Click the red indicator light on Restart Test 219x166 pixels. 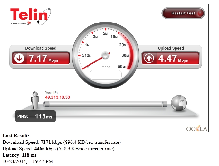[201, 13]
